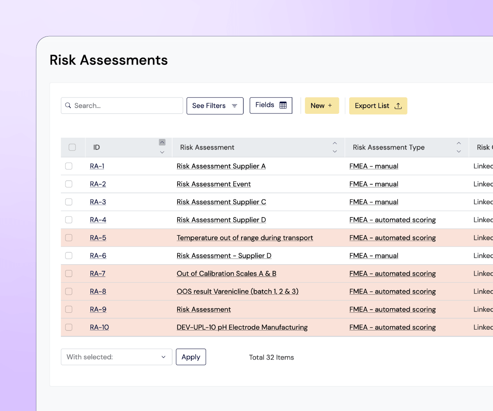Click the filter lines icon in See Filters
This screenshot has height=411, width=493.
click(x=235, y=106)
